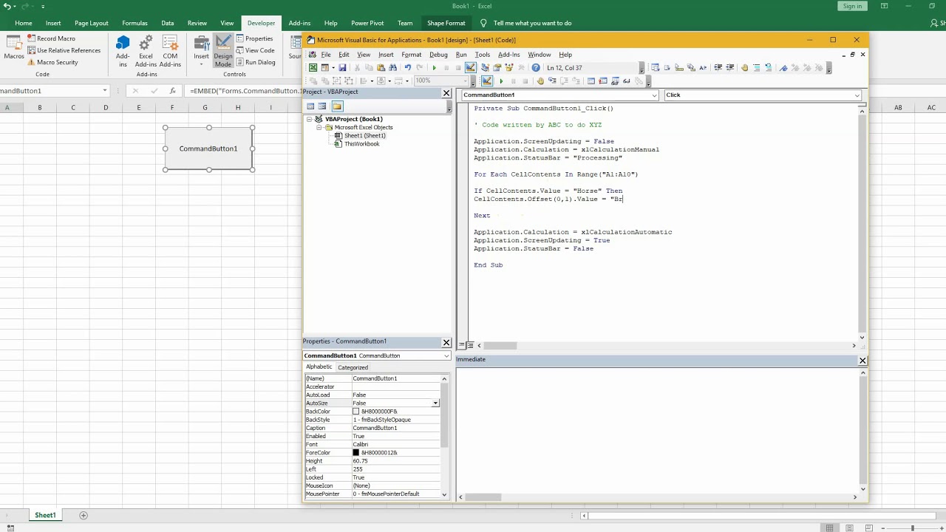Image resolution: width=946 pixels, height=532 pixels.
Task: Click the code window horizontal scrollbar thumb
Action: click(500, 345)
